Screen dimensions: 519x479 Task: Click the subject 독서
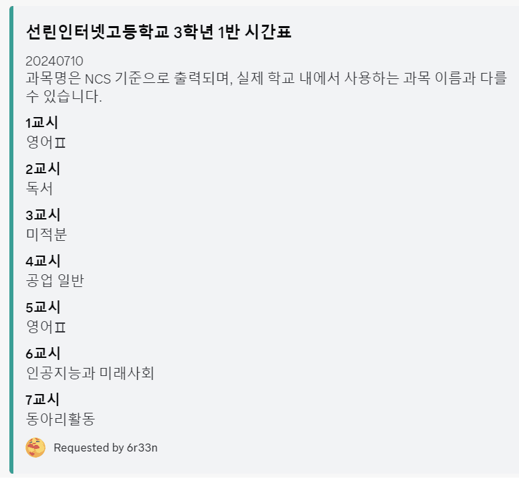click(39, 189)
